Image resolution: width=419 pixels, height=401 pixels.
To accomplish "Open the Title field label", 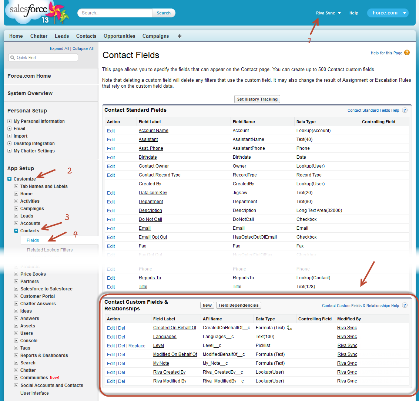I will [x=143, y=286].
